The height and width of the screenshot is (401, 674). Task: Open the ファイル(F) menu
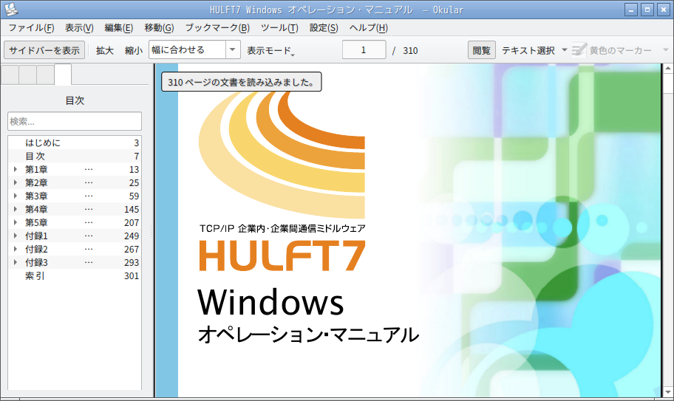[31, 28]
